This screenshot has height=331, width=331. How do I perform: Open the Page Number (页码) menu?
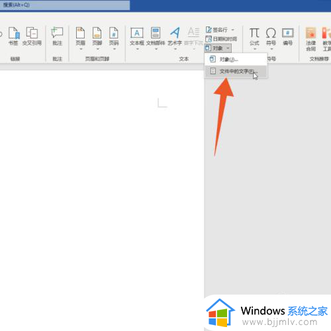114,38
